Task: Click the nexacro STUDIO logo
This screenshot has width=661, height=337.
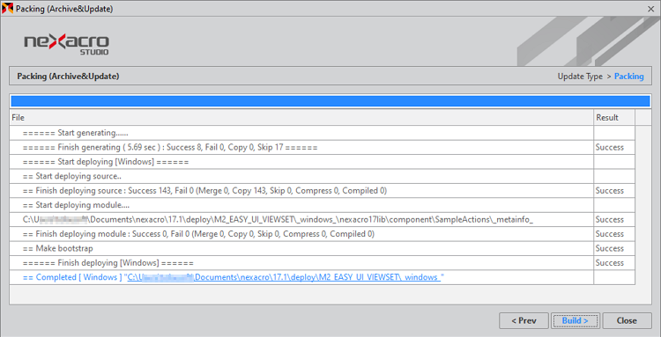Action: tap(67, 44)
